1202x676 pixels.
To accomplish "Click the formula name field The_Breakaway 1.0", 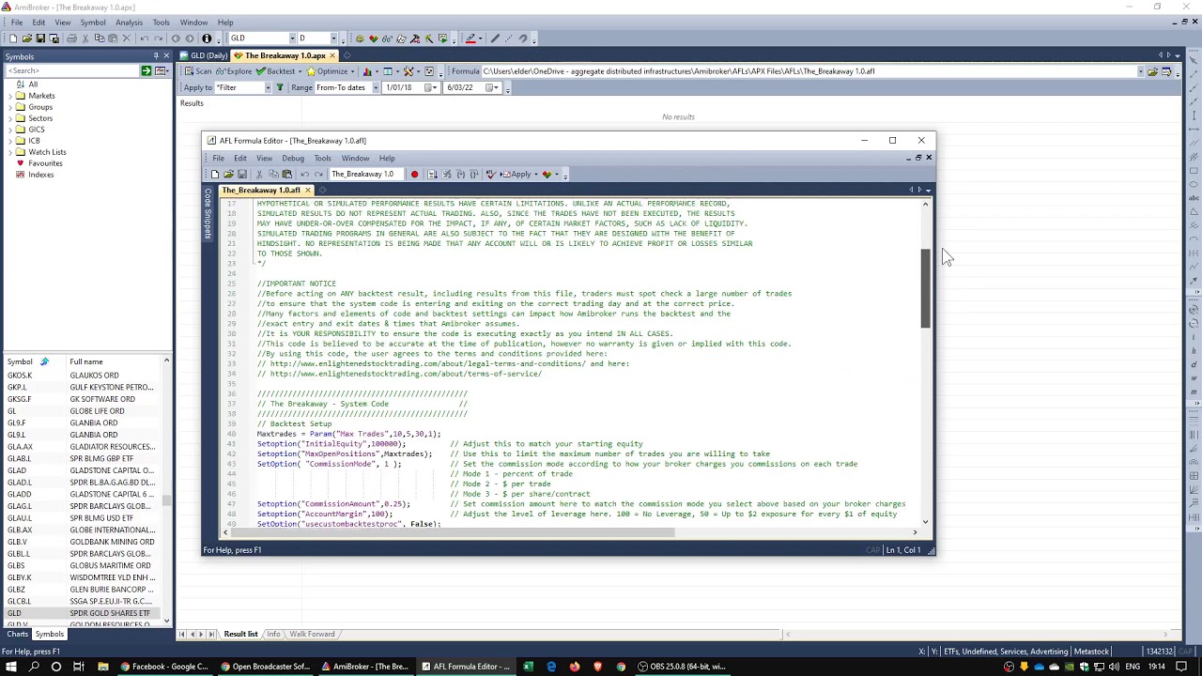I will pyautogui.click(x=365, y=175).
